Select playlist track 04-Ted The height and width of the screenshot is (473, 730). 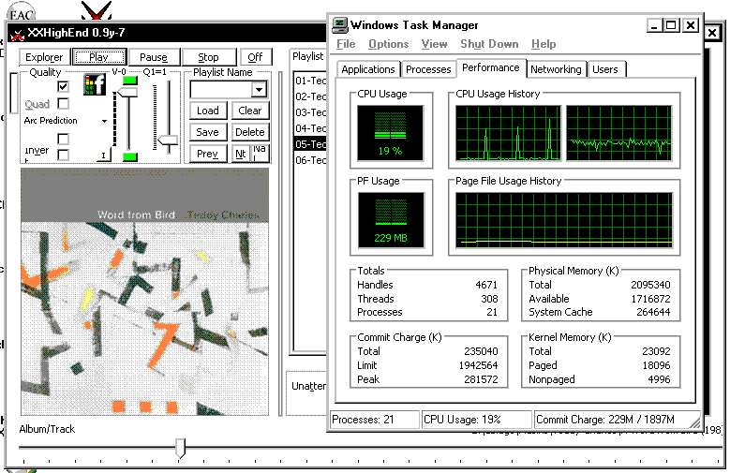point(310,128)
